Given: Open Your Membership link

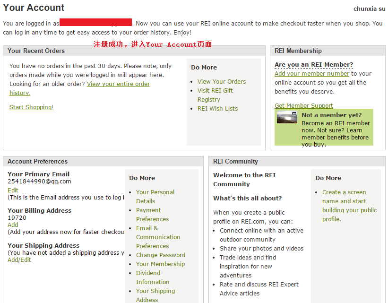Looking at the screenshot, I should coord(160,264).
